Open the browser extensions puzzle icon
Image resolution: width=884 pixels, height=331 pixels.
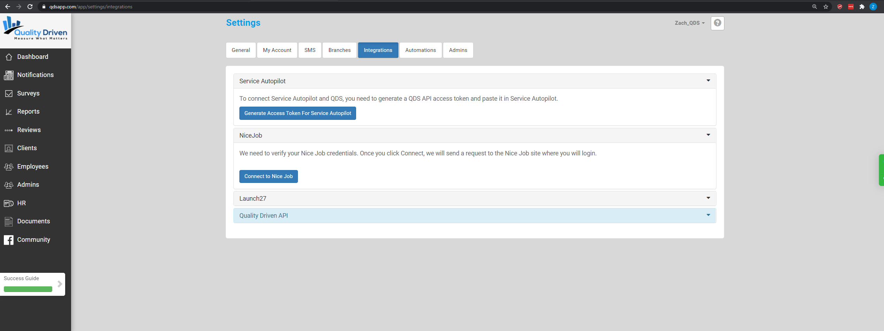coord(862,7)
